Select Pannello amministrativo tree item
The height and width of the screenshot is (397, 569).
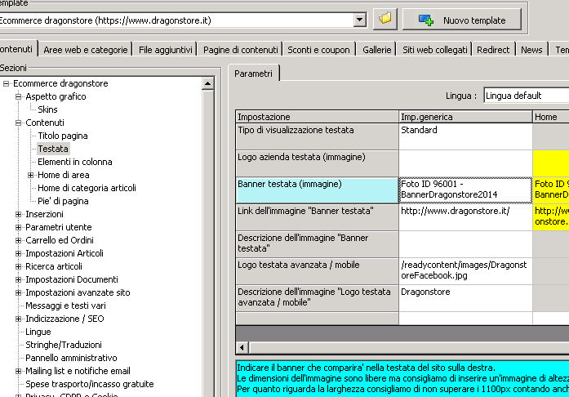pyautogui.click(x=71, y=358)
